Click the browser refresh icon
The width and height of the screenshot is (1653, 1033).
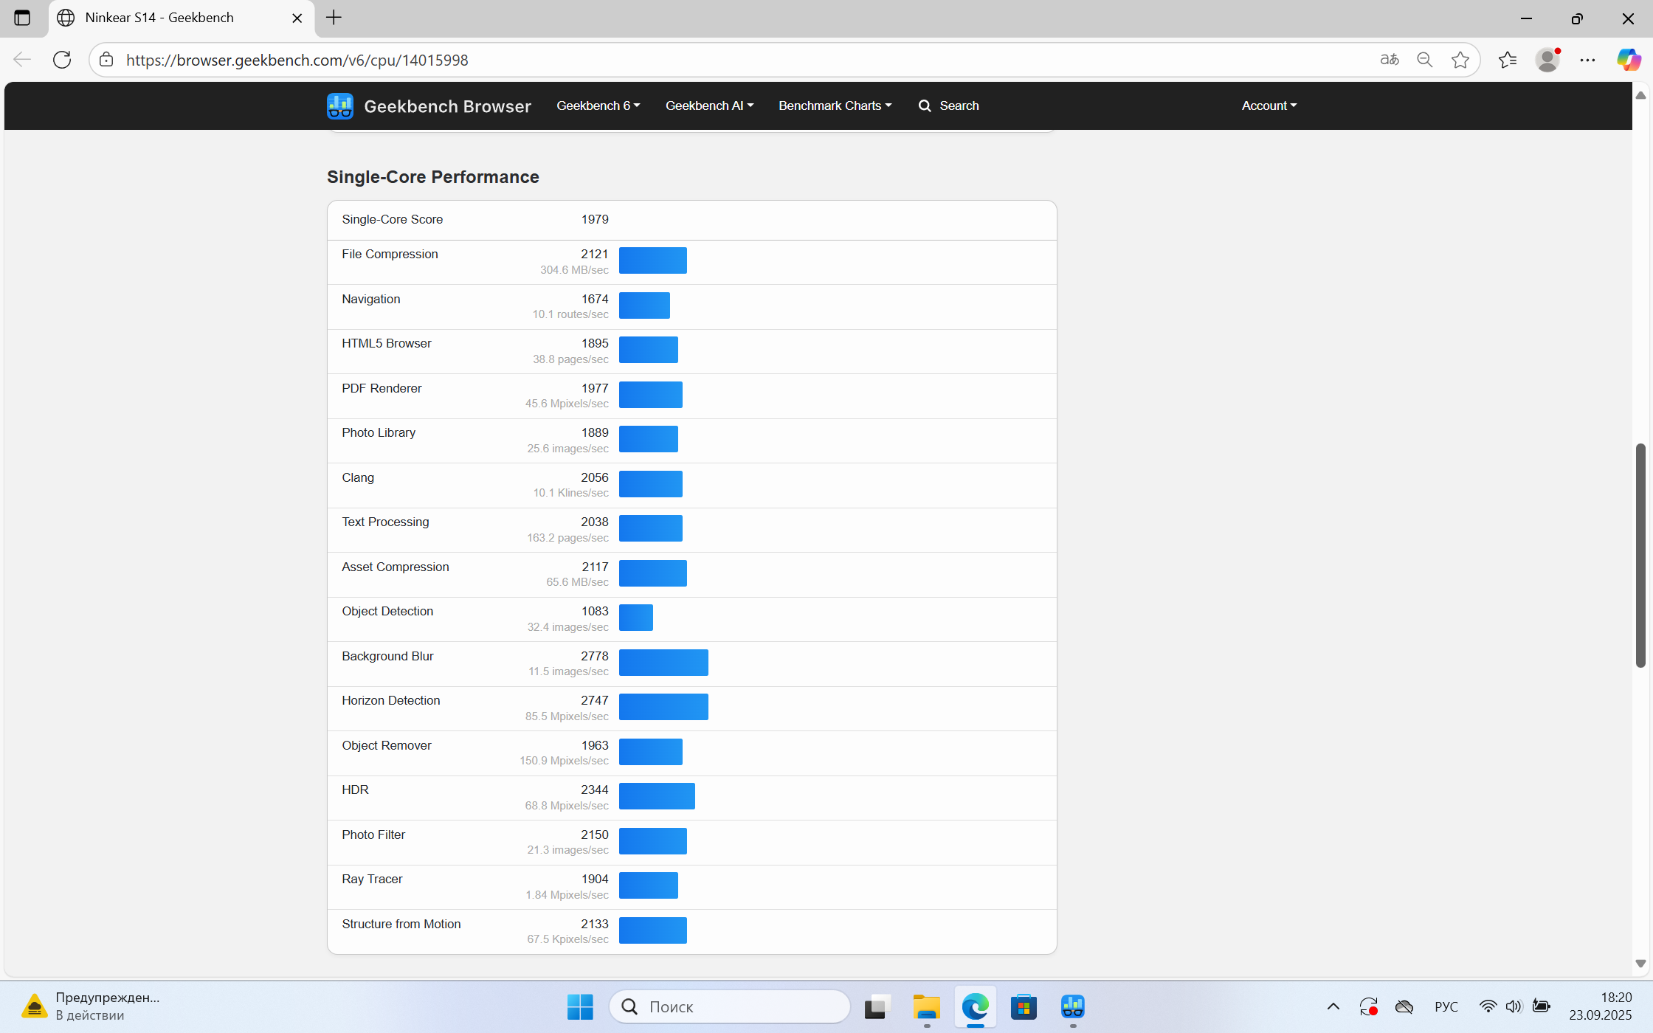point(62,60)
